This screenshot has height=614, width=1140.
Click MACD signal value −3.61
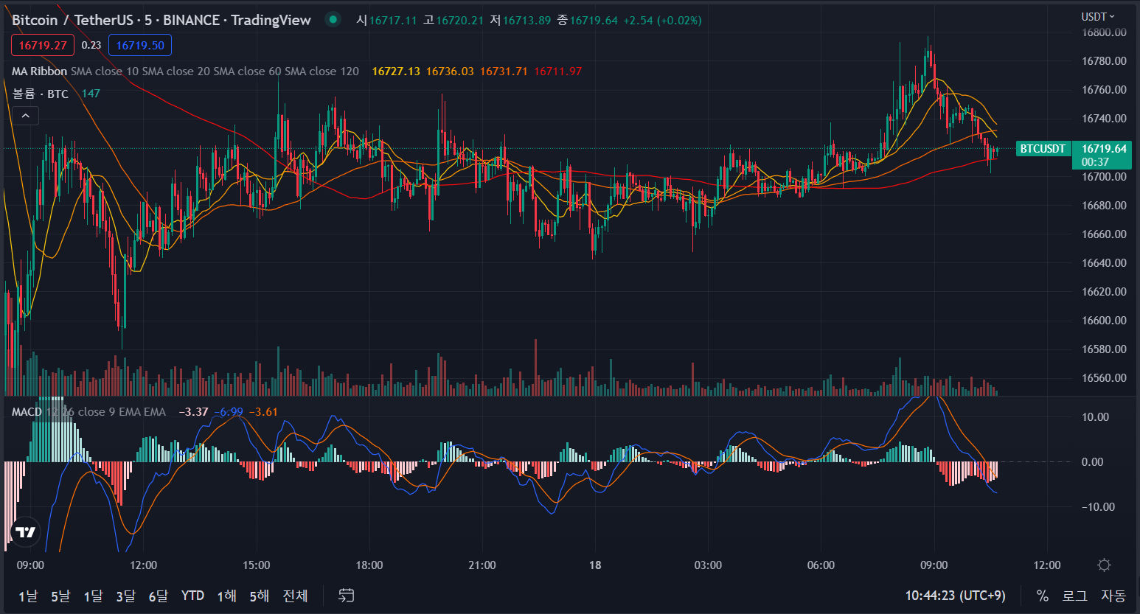pyautogui.click(x=263, y=412)
